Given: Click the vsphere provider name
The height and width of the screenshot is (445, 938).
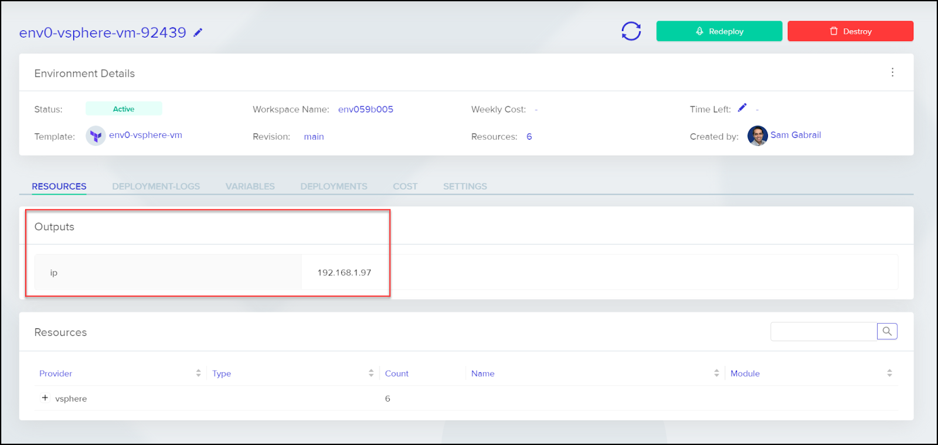Looking at the screenshot, I should 71,399.
